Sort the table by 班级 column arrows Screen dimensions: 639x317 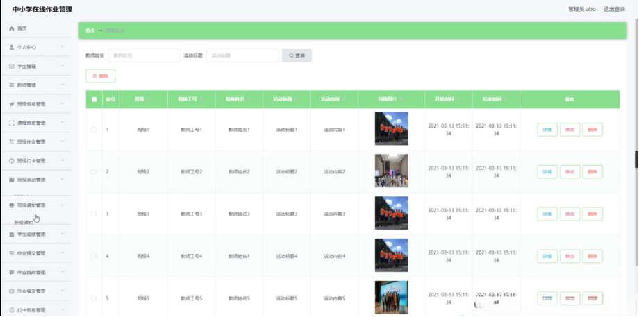coord(148,99)
